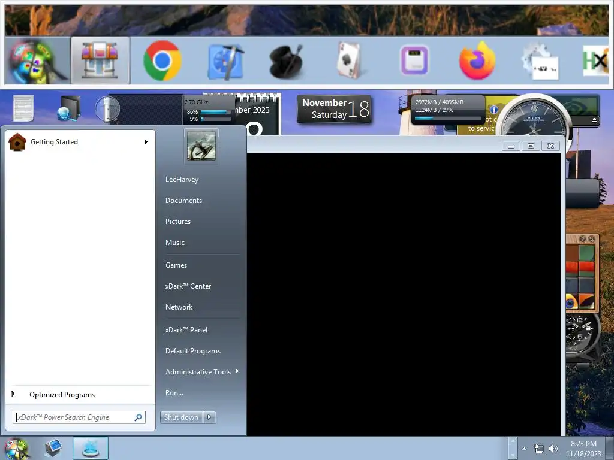Open Music from Start menu
This screenshot has width=614, height=460.
pos(174,243)
